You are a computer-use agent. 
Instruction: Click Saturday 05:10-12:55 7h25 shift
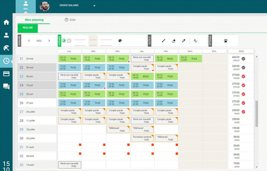190,59
